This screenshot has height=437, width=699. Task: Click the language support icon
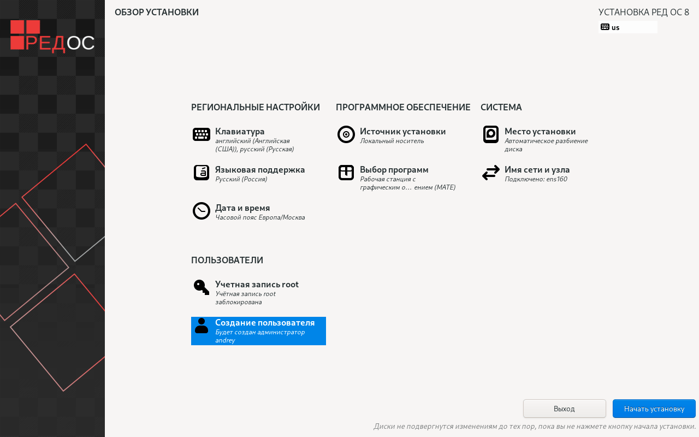click(202, 173)
